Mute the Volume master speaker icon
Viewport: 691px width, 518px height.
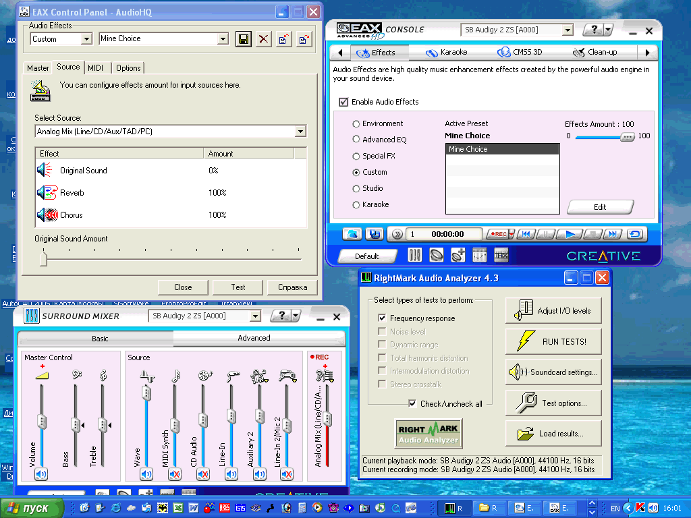point(41,474)
